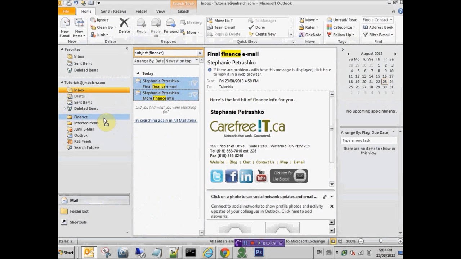
Task: Switch to the Search tab
Action: pyautogui.click(x=183, y=12)
